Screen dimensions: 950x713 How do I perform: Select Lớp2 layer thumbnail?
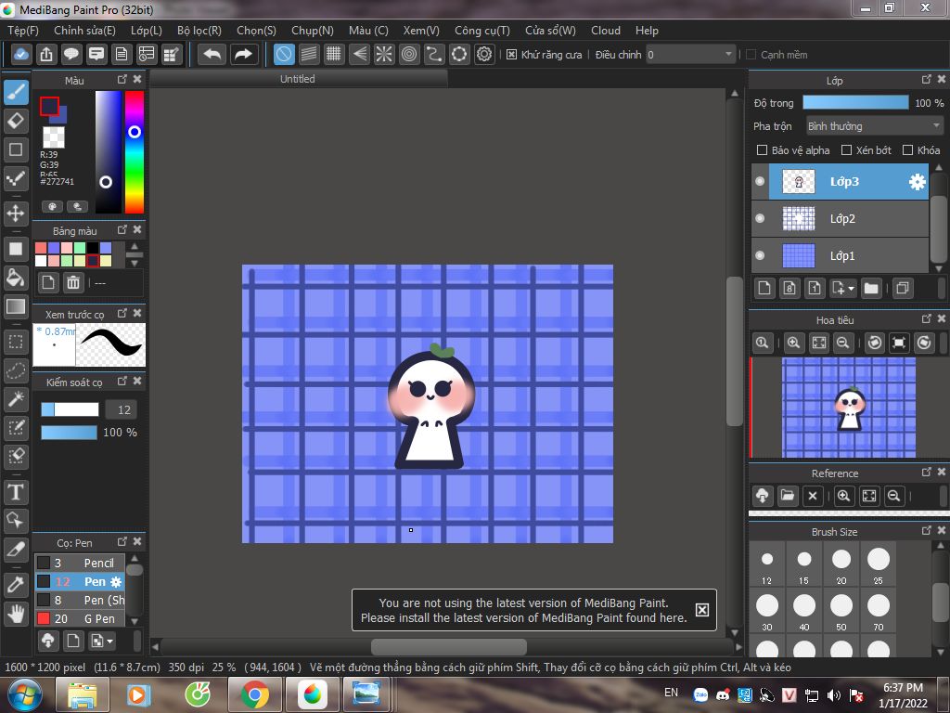tap(799, 218)
